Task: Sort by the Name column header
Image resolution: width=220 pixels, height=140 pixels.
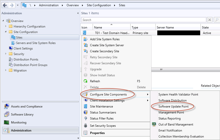Action: coord(112,27)
